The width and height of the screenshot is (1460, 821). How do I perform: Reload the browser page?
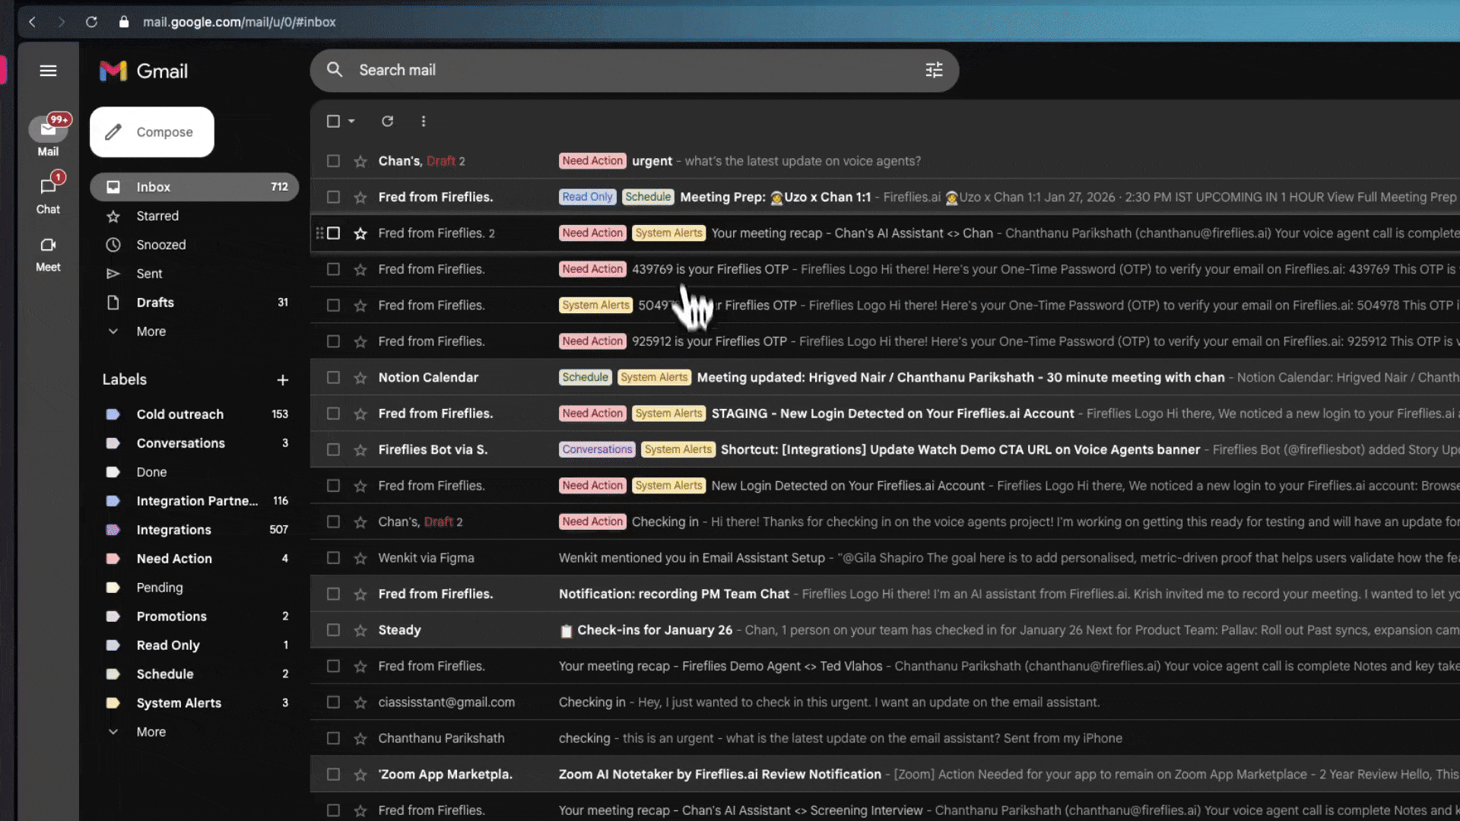pos(91,22)
